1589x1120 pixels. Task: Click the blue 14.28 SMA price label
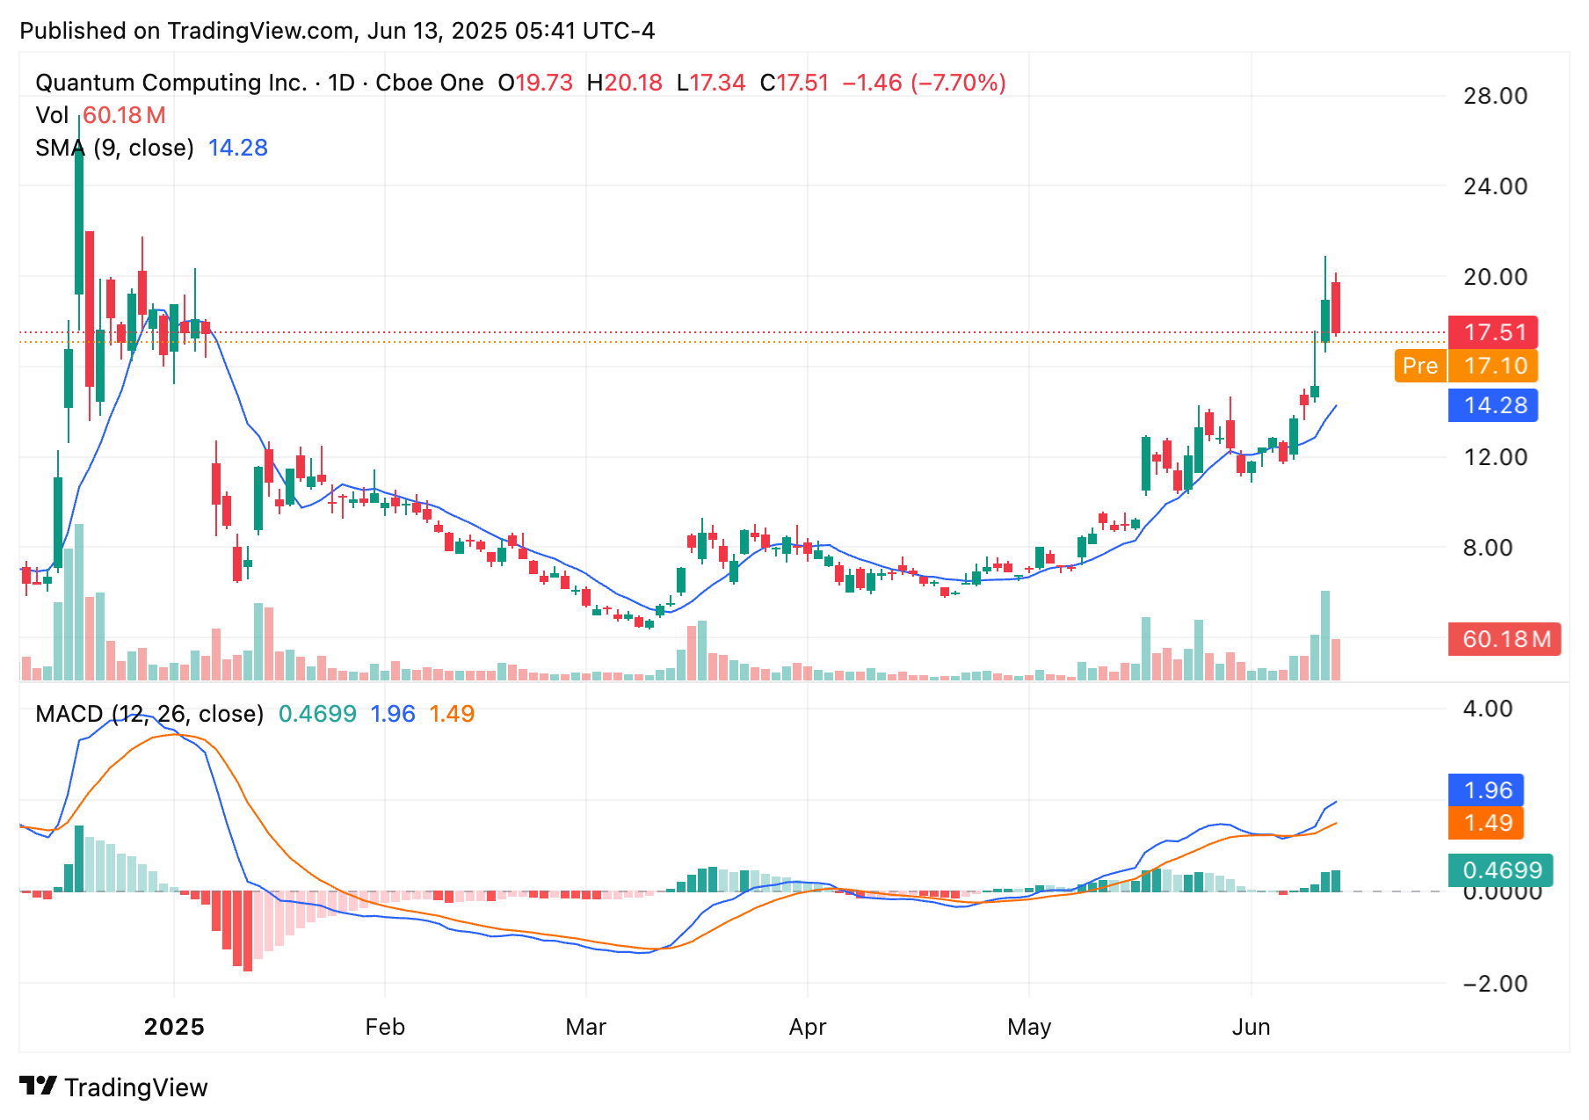pos(1493,405)
